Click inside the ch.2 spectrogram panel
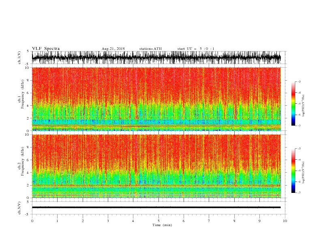 point(156,166)
